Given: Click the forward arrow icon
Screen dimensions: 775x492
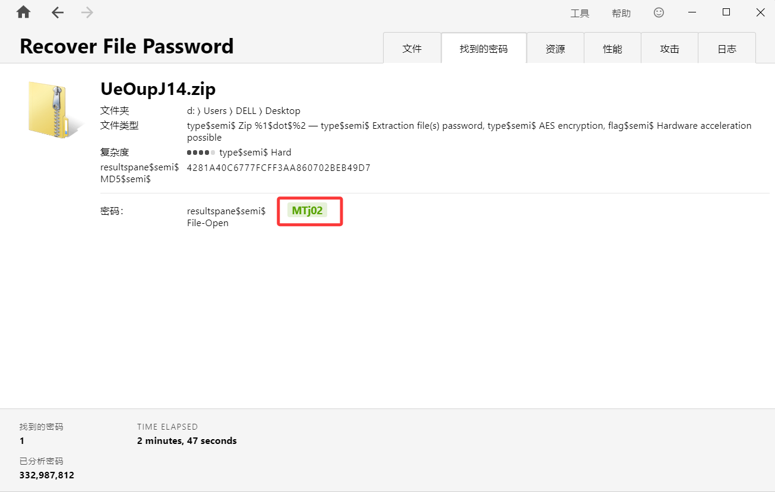Looking at the screenshot, I should click(x=87, y=12).
